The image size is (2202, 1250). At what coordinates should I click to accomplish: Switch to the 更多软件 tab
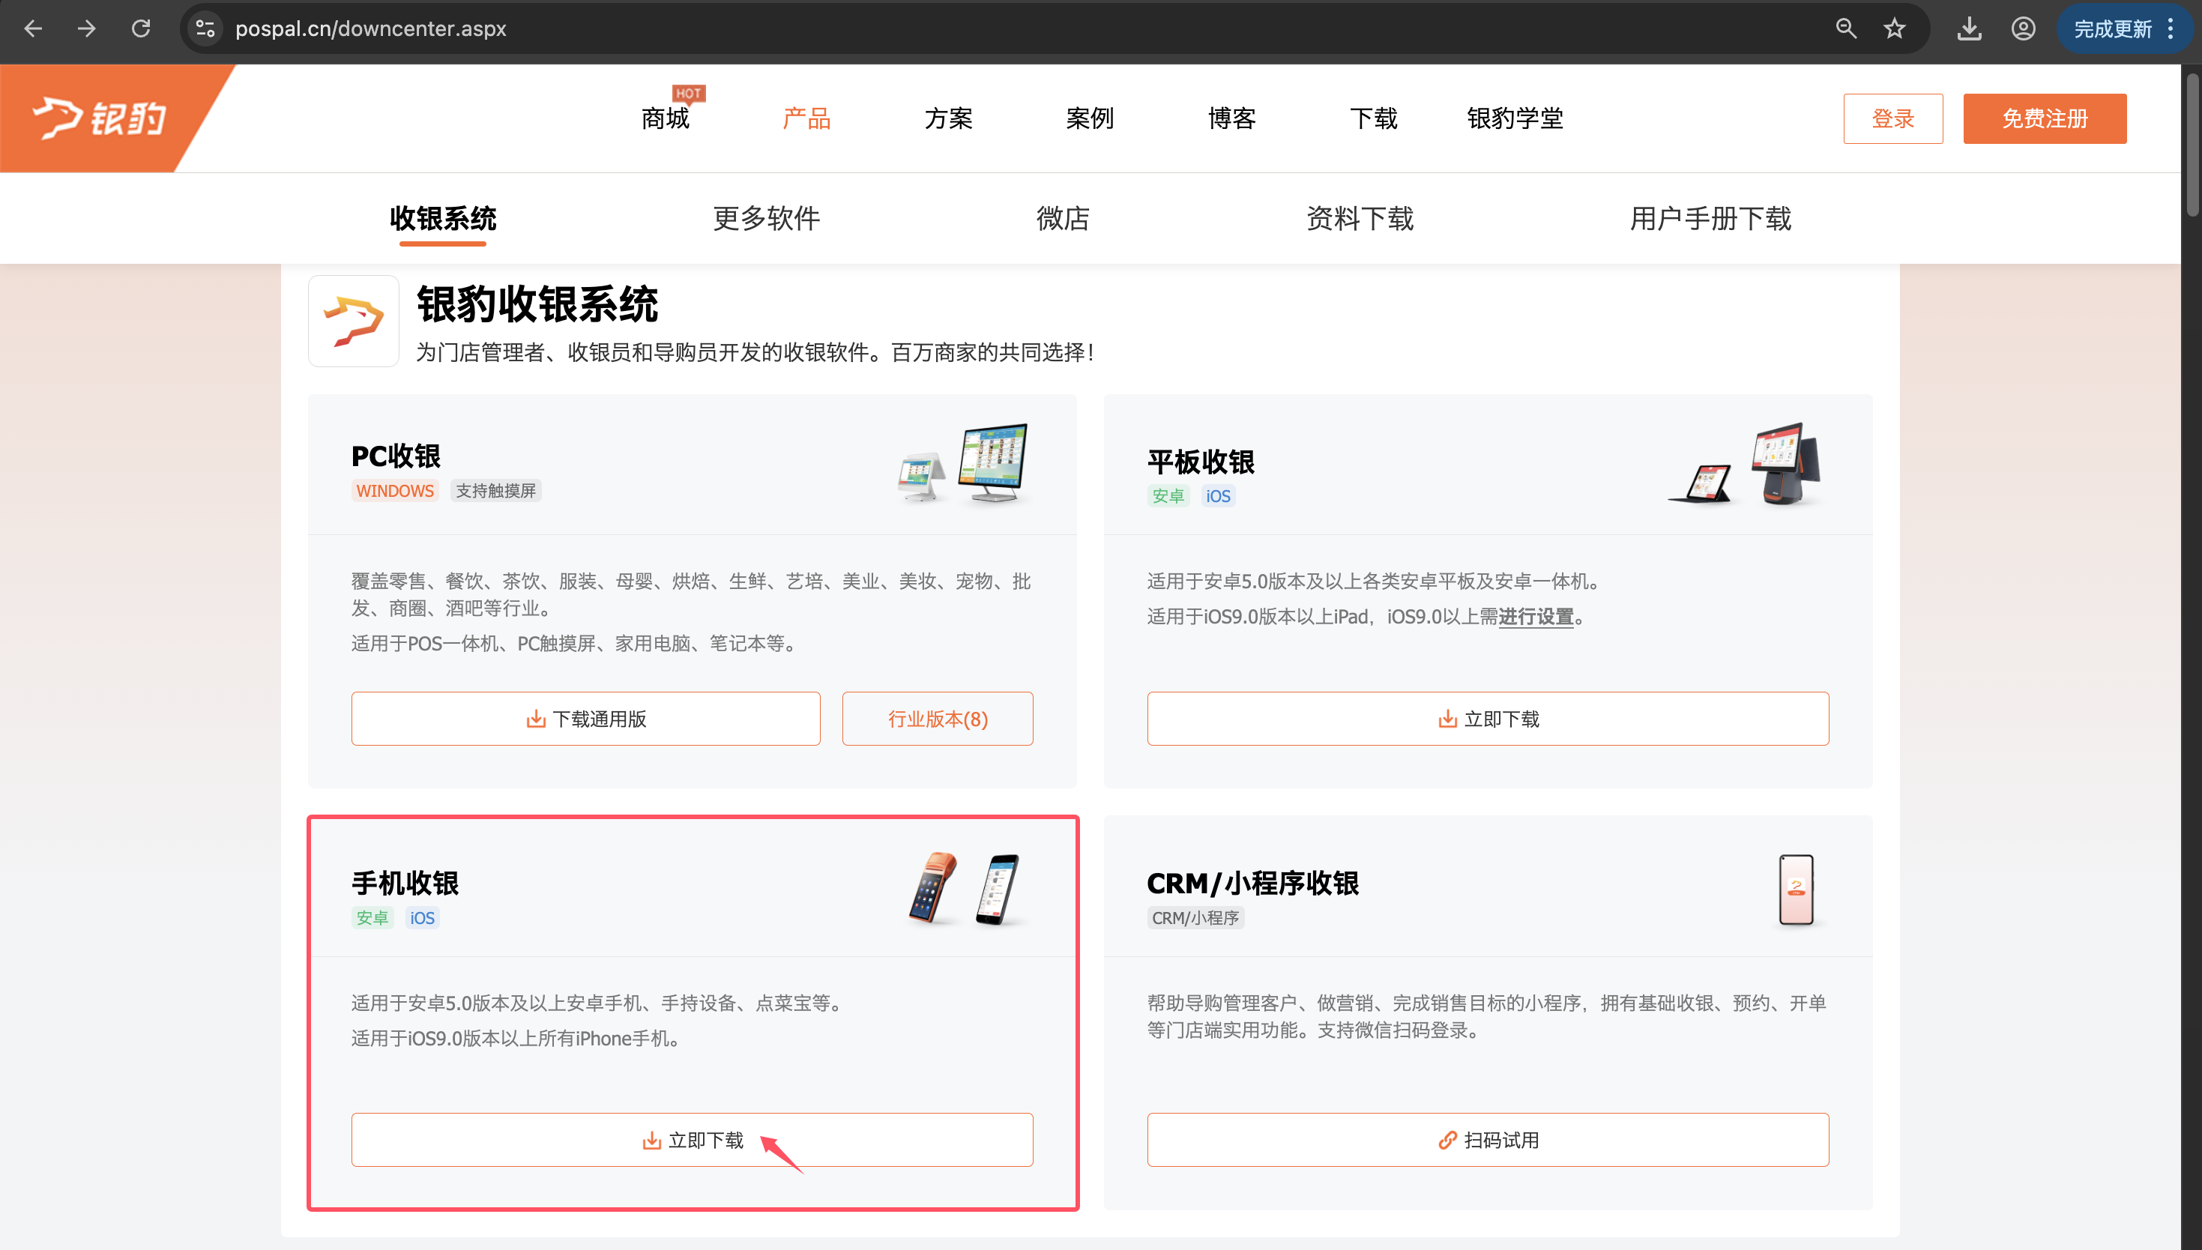[x=767, y=219]
